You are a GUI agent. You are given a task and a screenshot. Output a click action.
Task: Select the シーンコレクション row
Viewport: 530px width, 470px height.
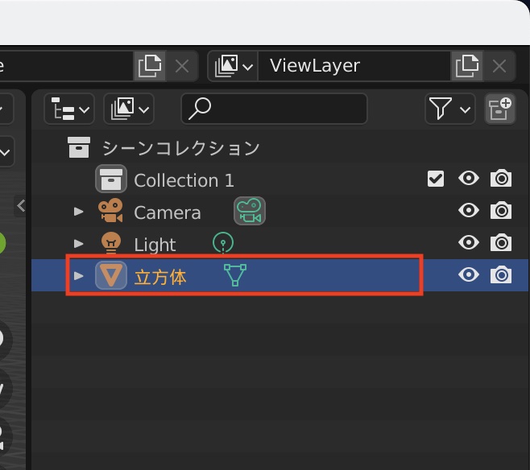pyautogui.click(x=180, y=148)
